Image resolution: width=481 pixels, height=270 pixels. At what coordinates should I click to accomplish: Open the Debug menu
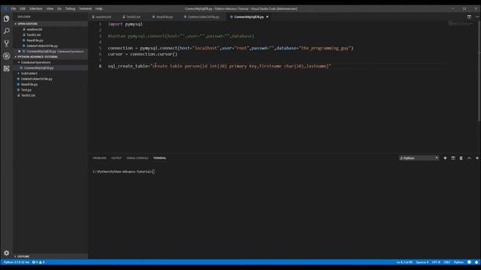coord(70,8)
